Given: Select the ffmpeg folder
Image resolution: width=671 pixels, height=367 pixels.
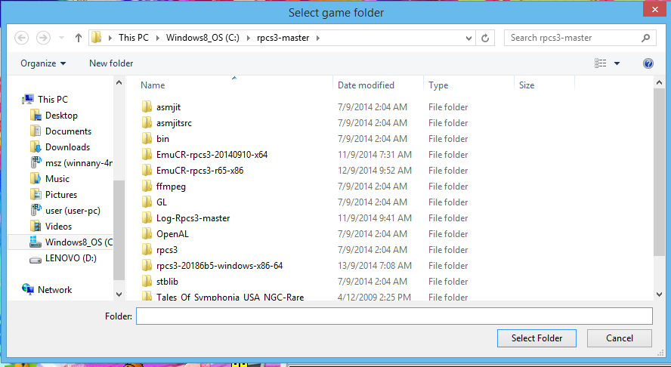Looking at the screenshot, I should click(x=171, y=187).
